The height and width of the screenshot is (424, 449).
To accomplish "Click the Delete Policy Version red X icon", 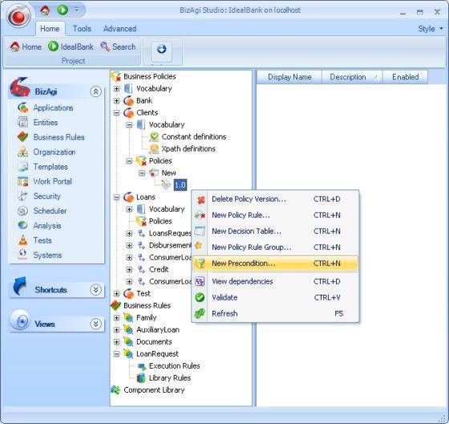I will click(x=201, y=200).
